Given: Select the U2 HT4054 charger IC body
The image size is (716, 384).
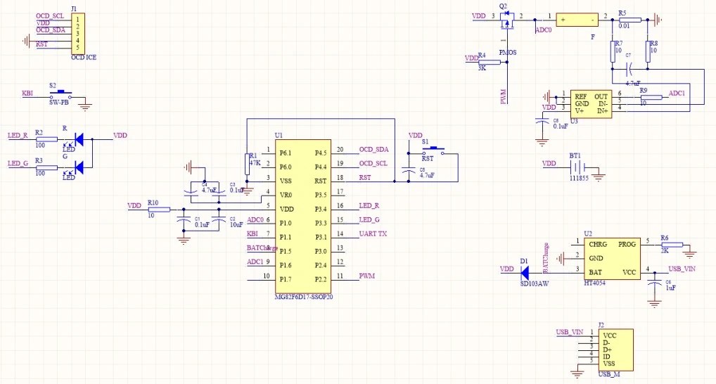Looking at the screenshot, I should click(612, 258).
